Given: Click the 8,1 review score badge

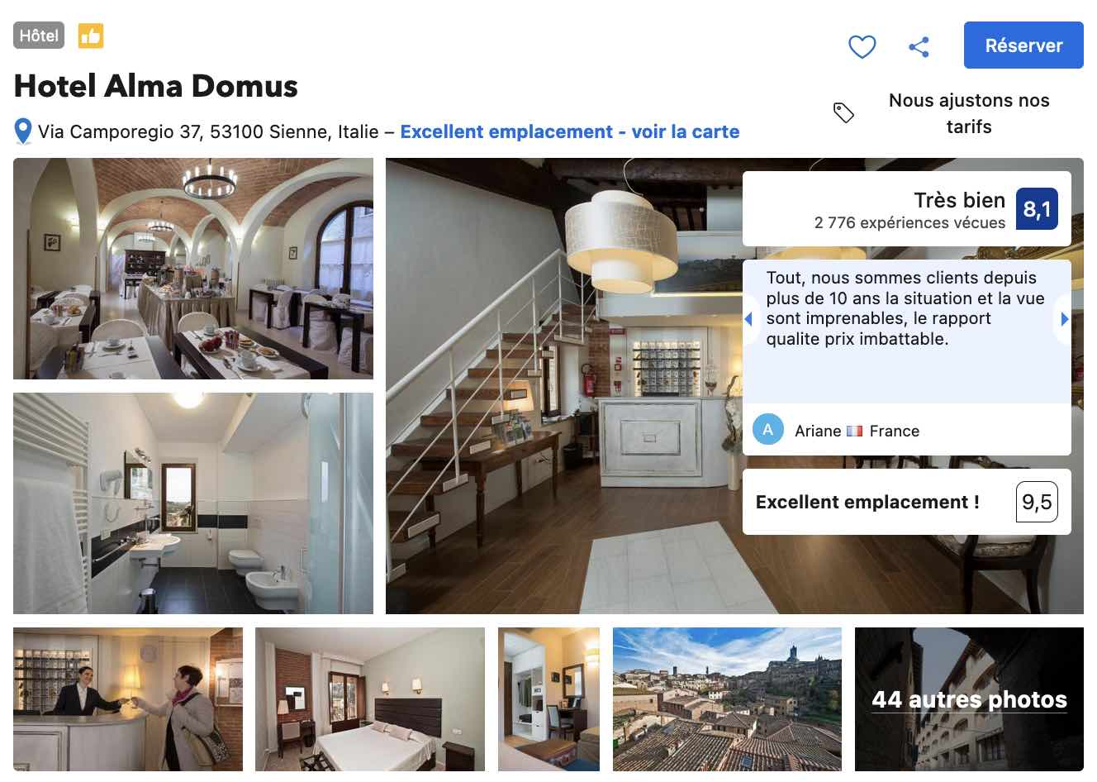Looking at the screenshot, I should tap(1037, 208).
